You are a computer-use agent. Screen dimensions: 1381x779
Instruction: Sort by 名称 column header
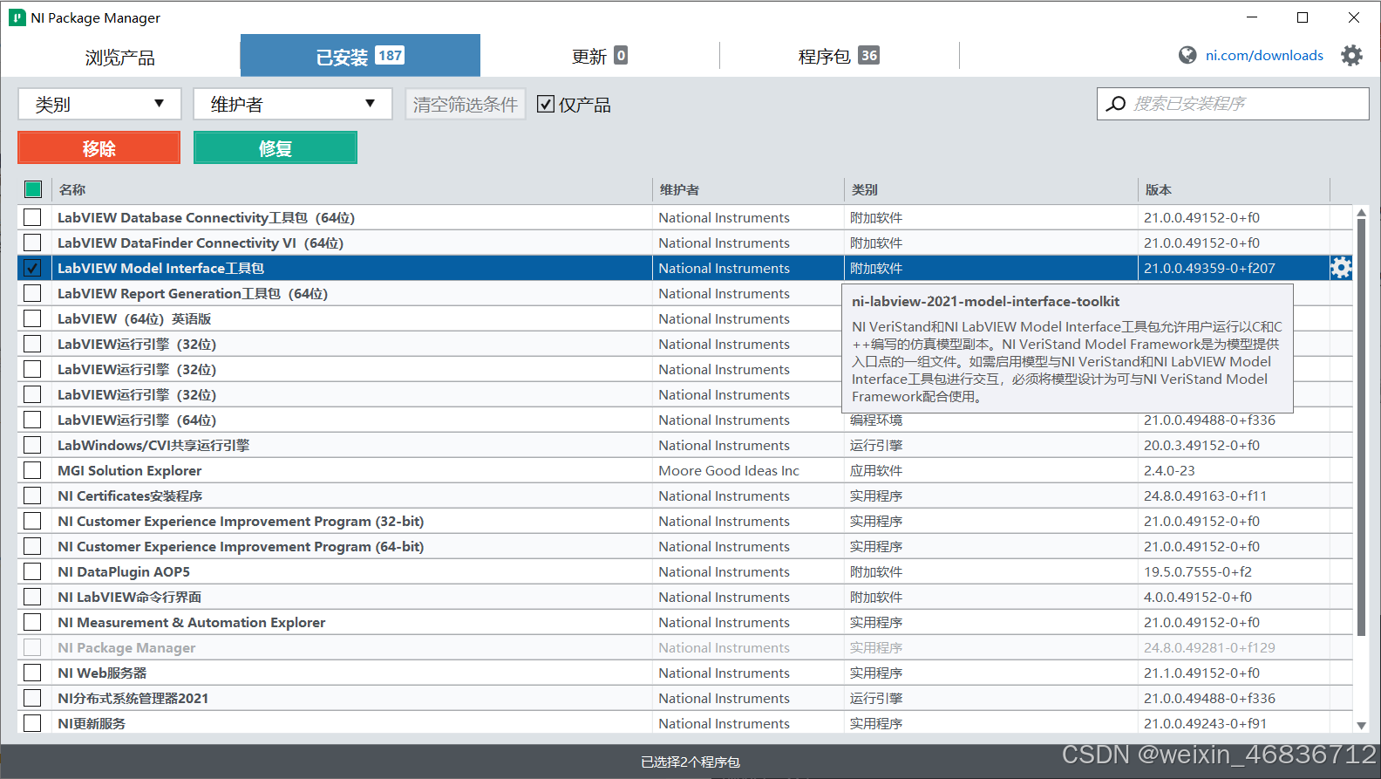point(352,189)
